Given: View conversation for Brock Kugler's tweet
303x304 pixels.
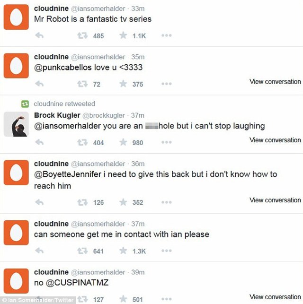Looking at the screenshot, I should click(x=275, y=140).
